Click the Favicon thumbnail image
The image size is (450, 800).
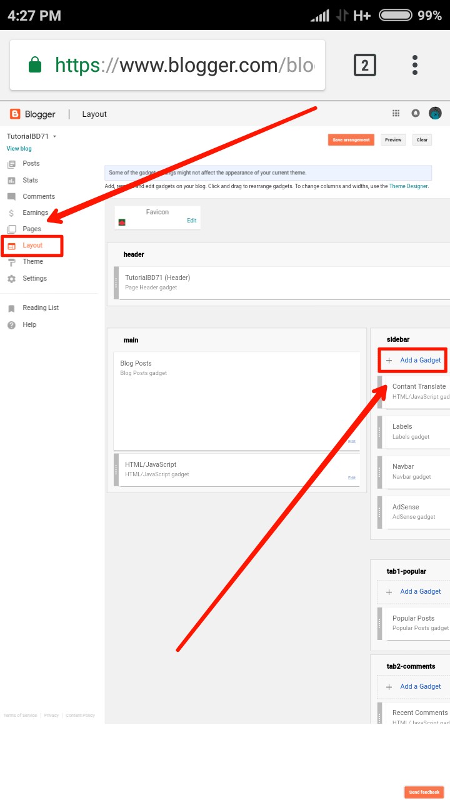click(x=122, y=222)
